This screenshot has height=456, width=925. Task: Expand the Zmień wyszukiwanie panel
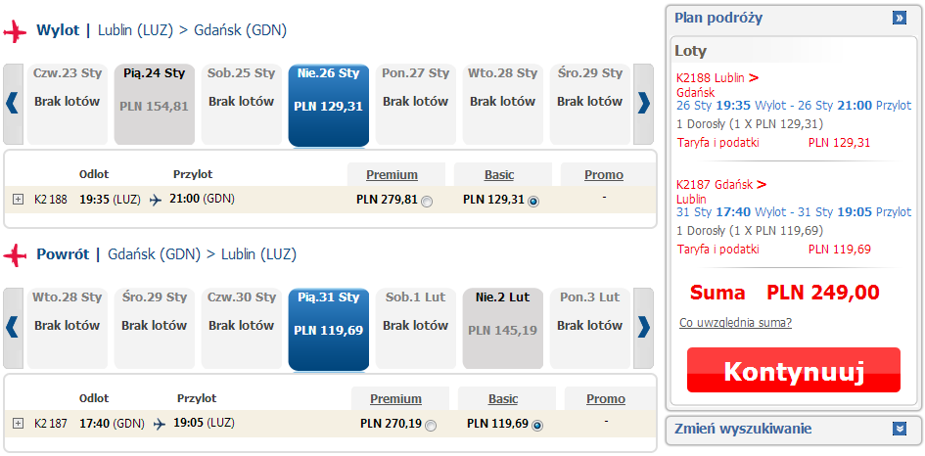click(899, 429)
